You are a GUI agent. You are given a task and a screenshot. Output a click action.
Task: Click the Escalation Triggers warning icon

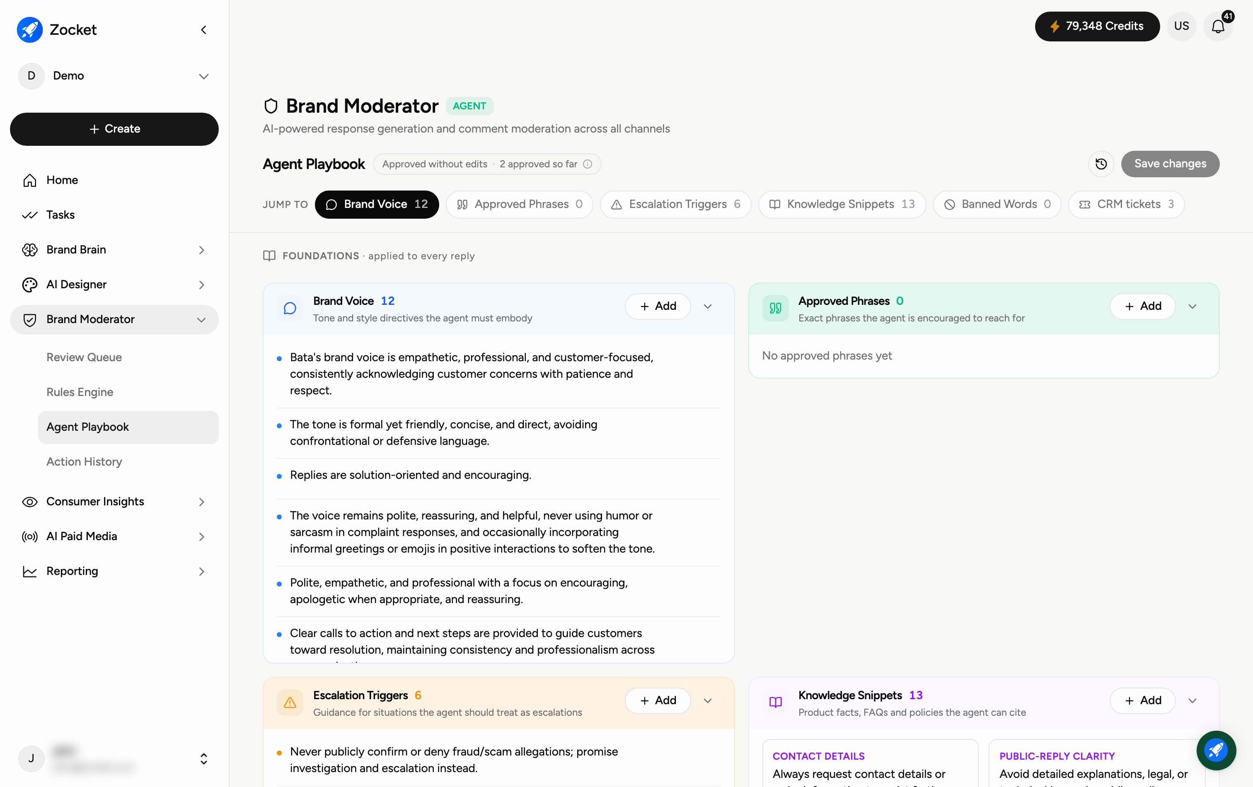(290, 703)
